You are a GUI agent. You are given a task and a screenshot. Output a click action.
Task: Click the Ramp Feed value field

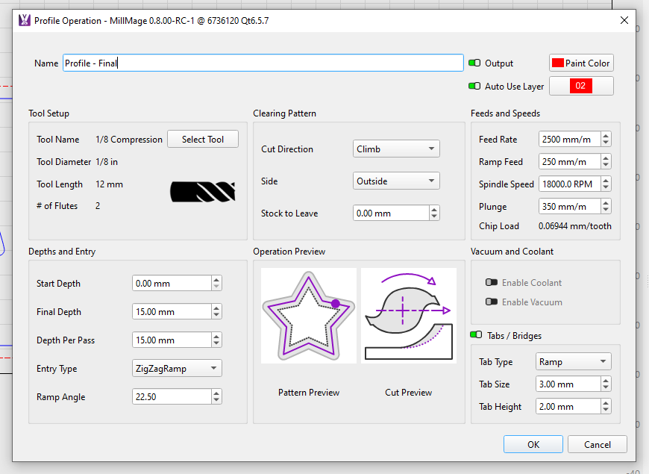pyautogui.click(x=569, y=161)
